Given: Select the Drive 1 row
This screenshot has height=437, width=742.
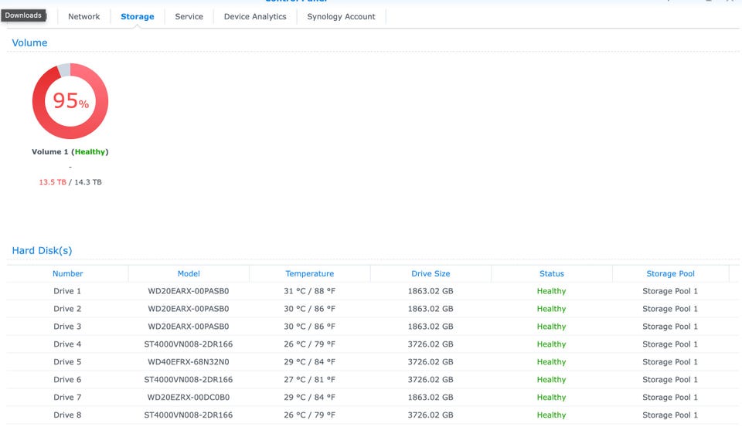Looking at the screenshot, I should [67, 291].
